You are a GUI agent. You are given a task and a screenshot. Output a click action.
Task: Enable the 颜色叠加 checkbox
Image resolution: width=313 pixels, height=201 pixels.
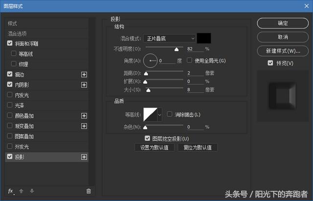[x=10, y=115]
